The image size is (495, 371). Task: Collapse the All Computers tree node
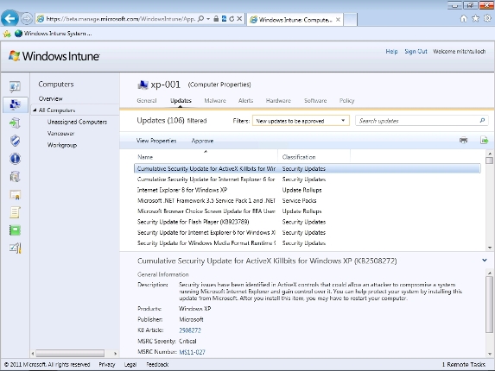click(35, 110)
